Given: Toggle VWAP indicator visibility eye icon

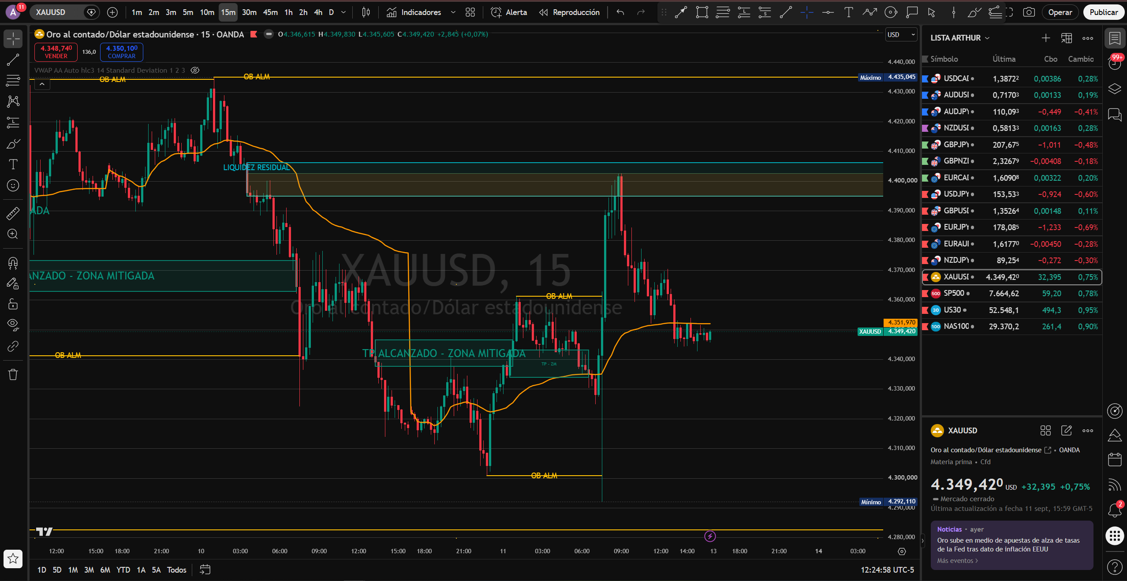Looking at the screenshot, I should click(x=195, y=70).
